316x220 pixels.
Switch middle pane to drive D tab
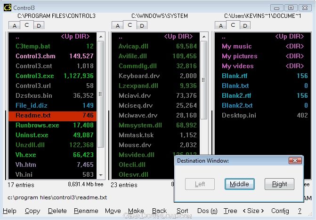click(x=142, y=26)
